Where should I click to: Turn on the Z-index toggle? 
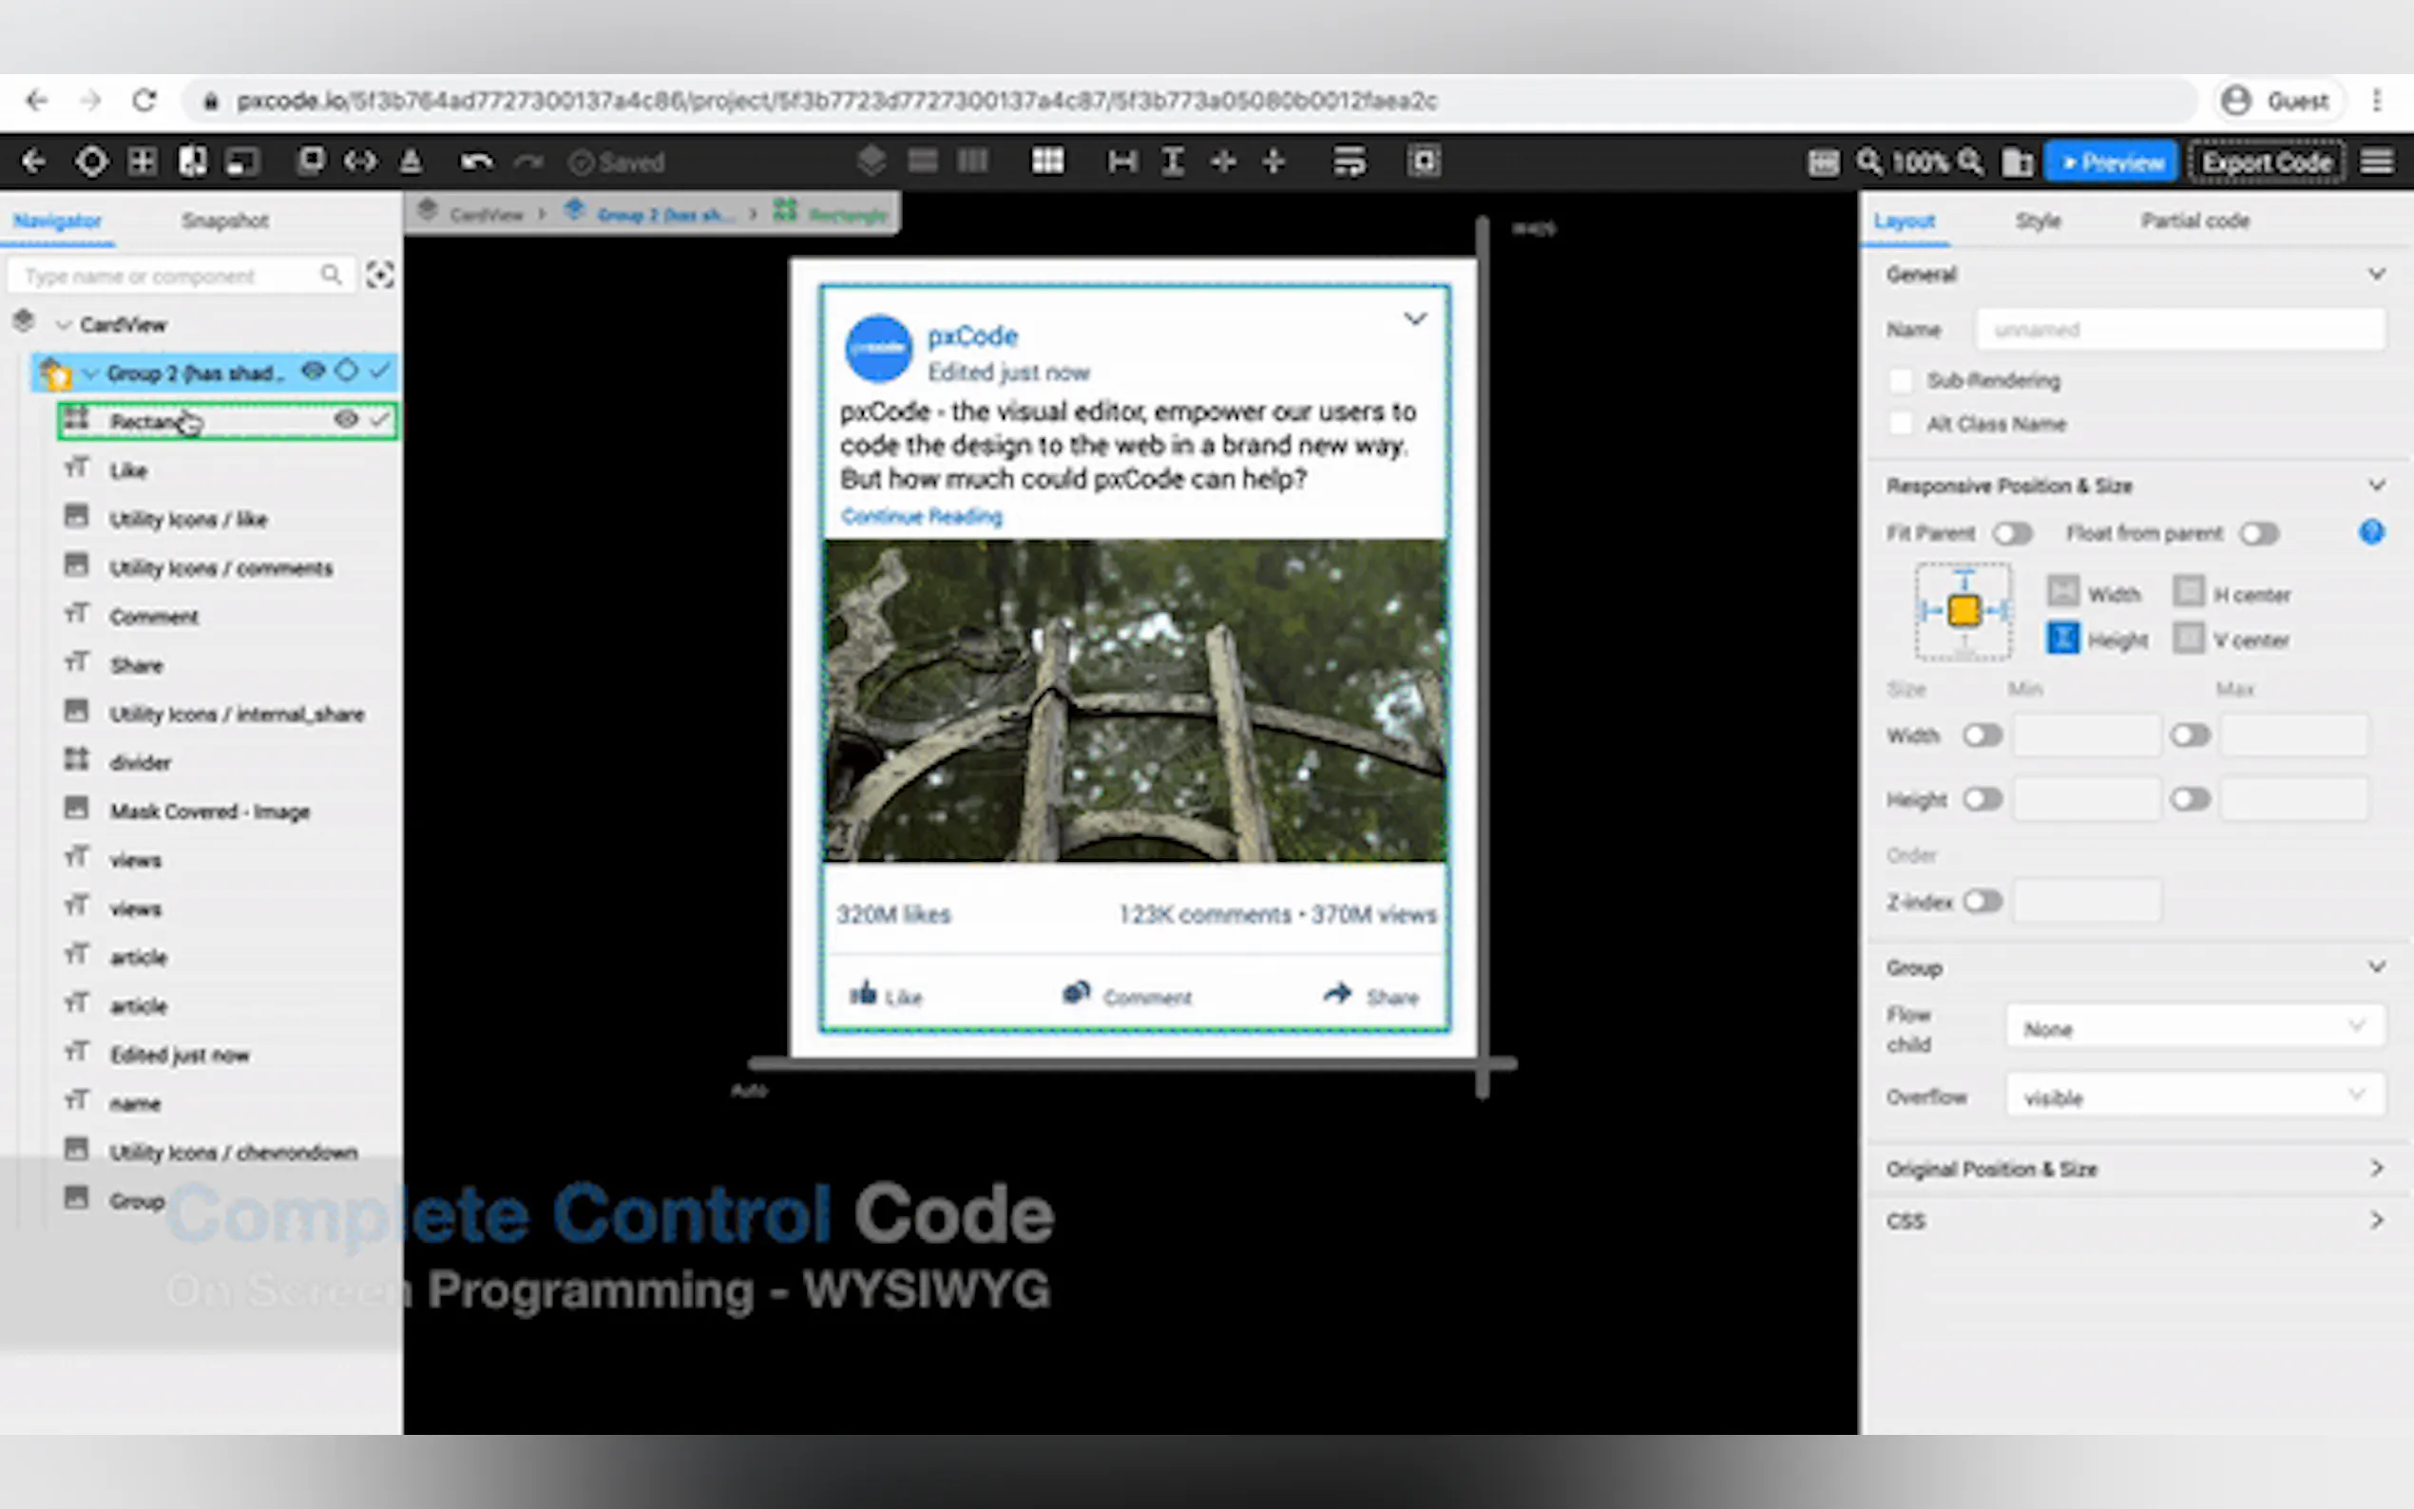tap(1982, 902)
